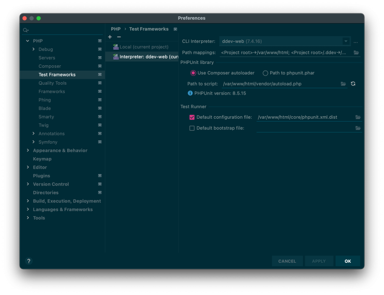This screenshot has height=295, width=384.
Task: Enable Default bootstrap file checkbox
Action: coord(192,128)
